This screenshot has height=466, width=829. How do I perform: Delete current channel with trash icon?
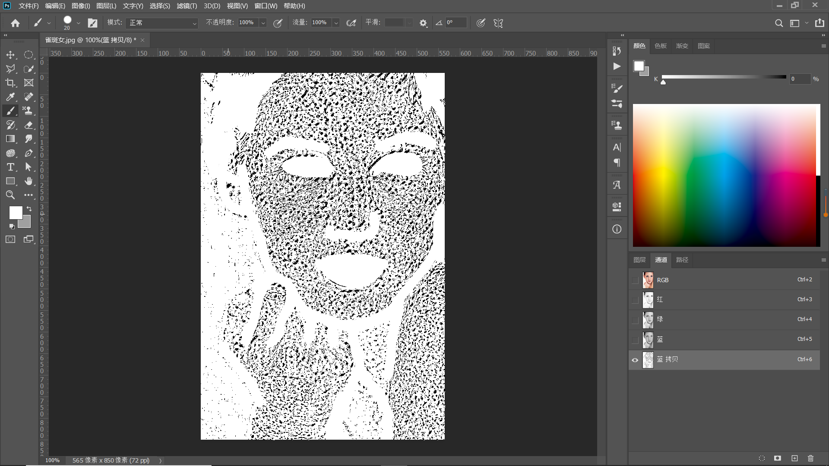tap(810, 458)
